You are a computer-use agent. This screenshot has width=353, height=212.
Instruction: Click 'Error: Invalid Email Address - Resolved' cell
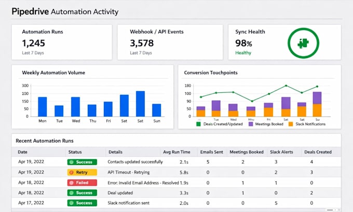click(x=143, y=183)
